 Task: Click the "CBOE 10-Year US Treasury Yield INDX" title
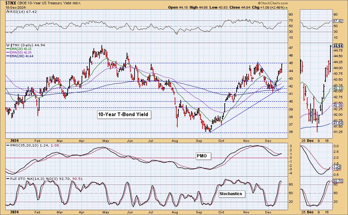pos(49,3)
